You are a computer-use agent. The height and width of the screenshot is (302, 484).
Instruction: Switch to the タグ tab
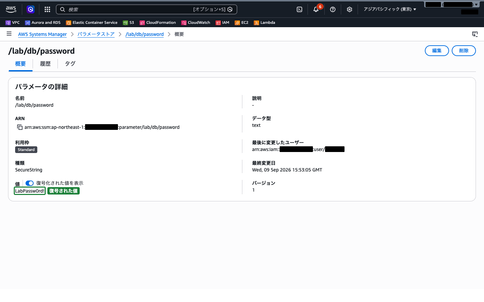tap(70, 64)
